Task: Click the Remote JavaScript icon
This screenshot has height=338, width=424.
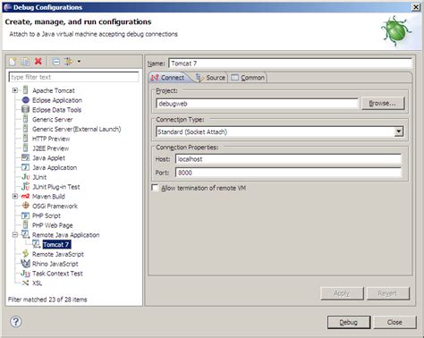Action: tap(26, 254)
